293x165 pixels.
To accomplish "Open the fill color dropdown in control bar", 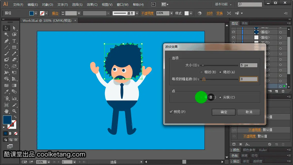I will click(x=36, y=13).
